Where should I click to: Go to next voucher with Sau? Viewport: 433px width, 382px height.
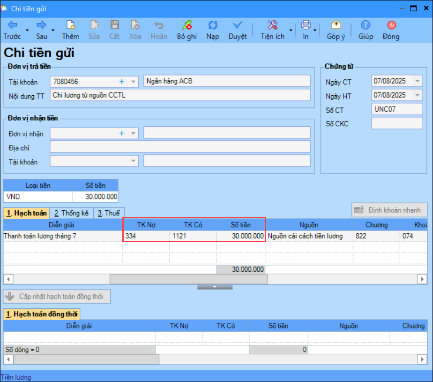click(41, 30)
